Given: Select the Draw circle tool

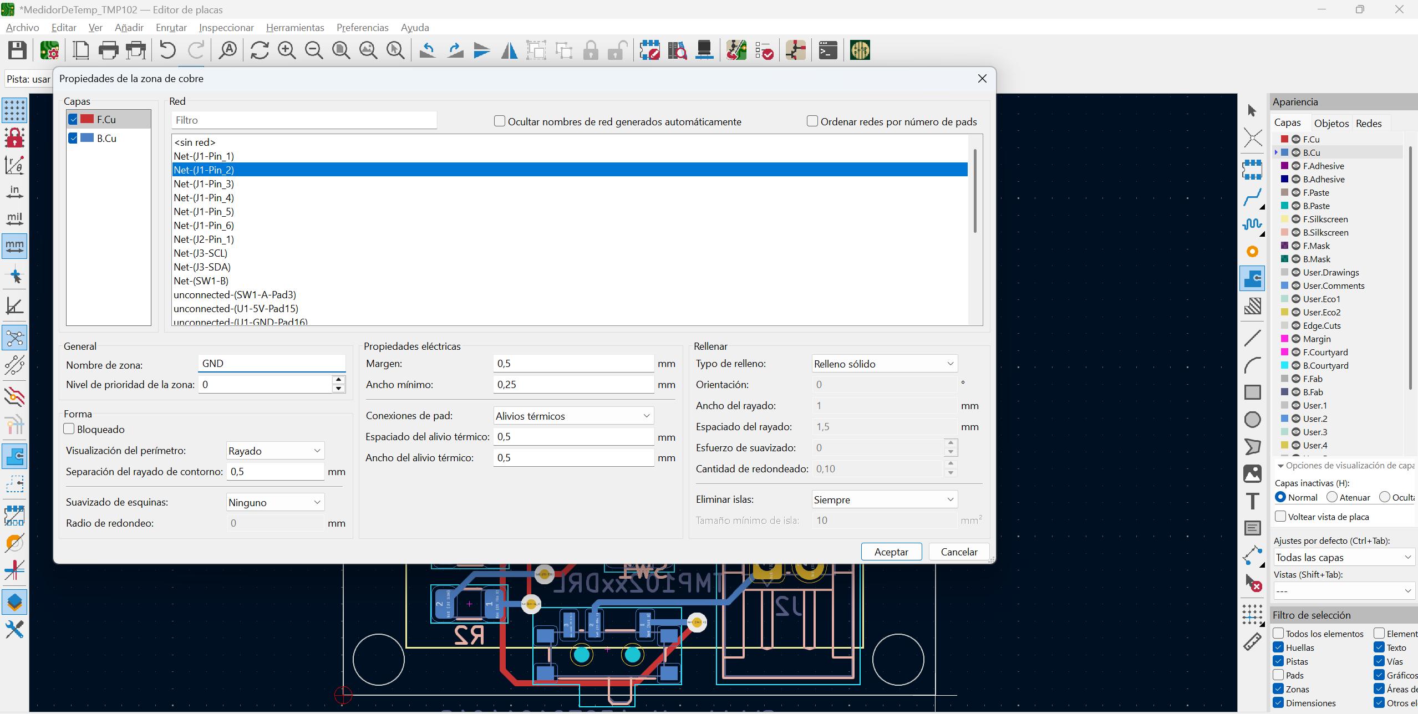Looking at the screenshot, I should 1252,420.
